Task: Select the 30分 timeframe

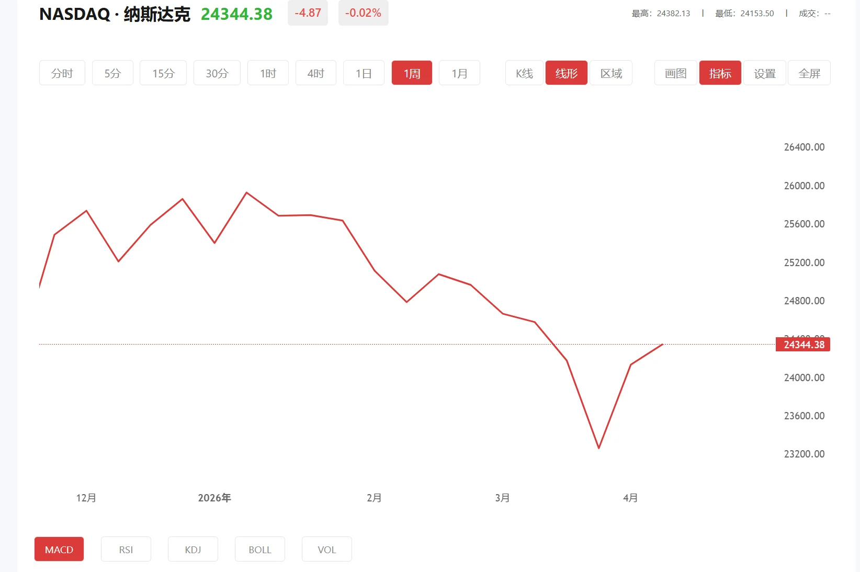Action: click(x=217, y=73)
